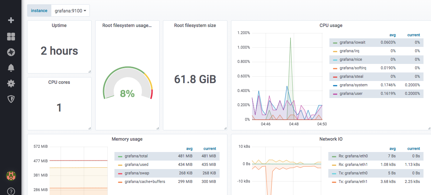
Task: Open the Memory usage panel title menu
Action: coord(127,139)
